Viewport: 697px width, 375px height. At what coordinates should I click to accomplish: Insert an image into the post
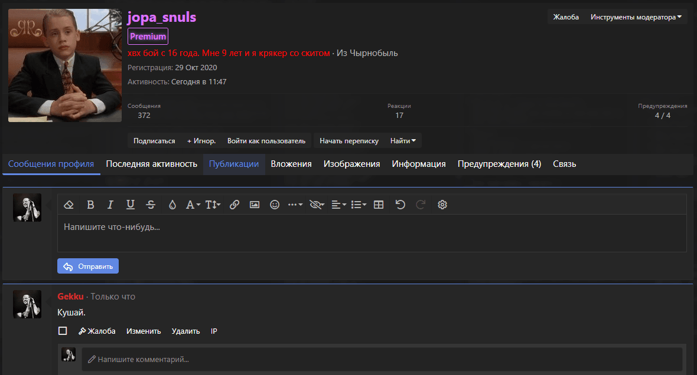coord(254,205)
